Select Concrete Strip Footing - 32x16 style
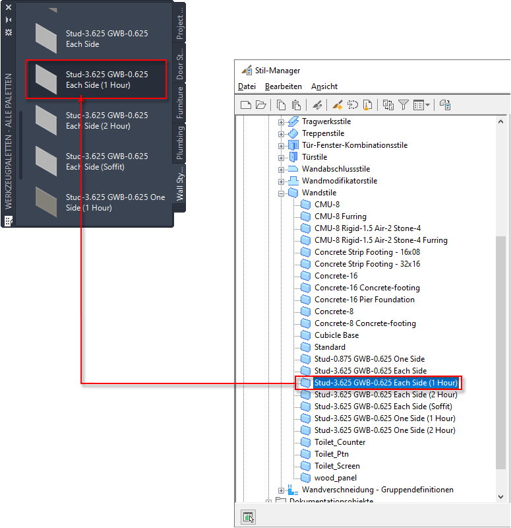 coord(367,263)
